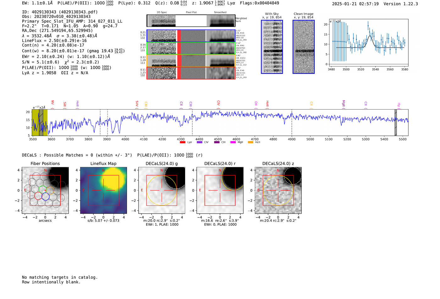Image resolution: width=440 pixels, height=299 pixels.
Task: Open the DECaLS r band cutout
Action: coord(220,190)
